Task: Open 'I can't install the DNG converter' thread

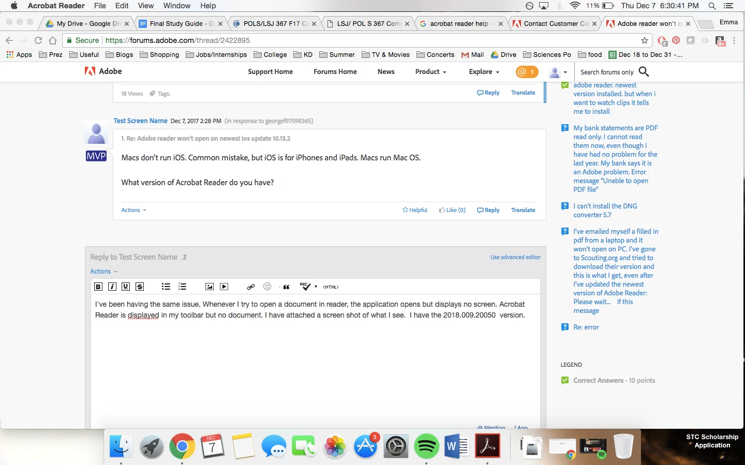Action: coord(605,211)
